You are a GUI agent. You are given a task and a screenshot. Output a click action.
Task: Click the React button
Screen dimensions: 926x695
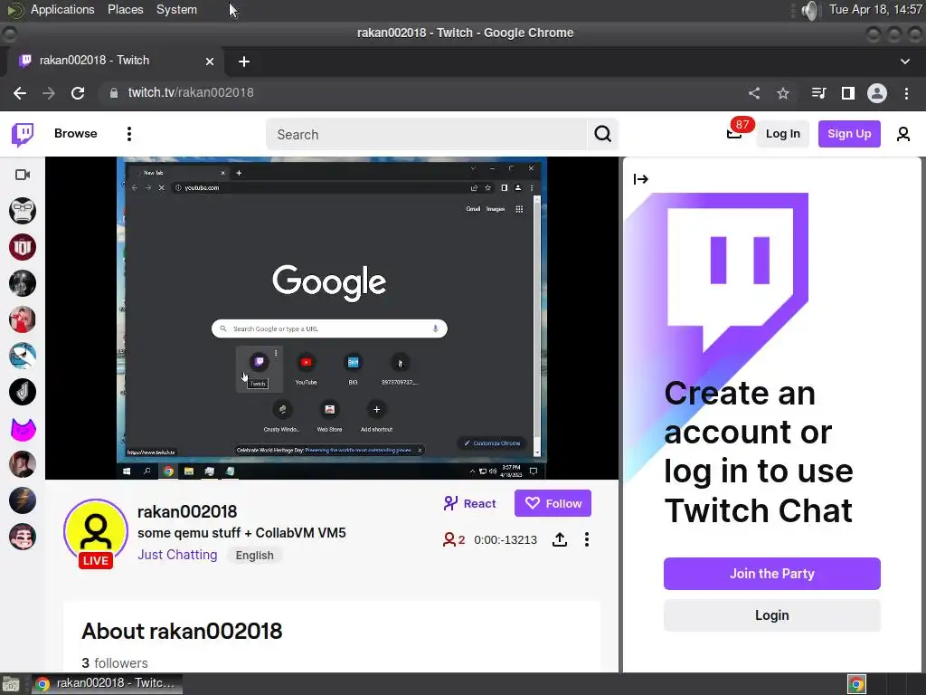pos(469,503)
